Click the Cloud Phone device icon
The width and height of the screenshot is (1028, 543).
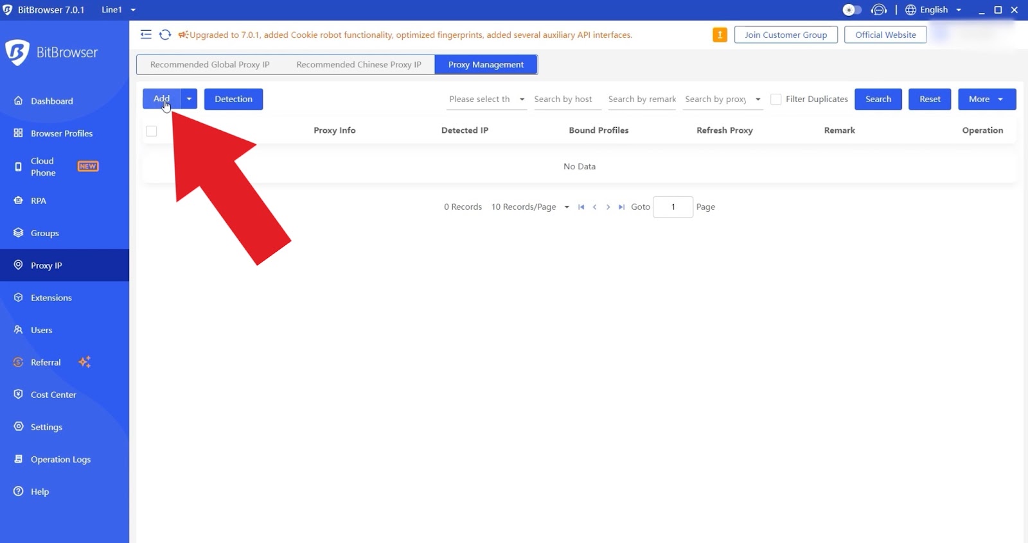click(x=18, y=167)
